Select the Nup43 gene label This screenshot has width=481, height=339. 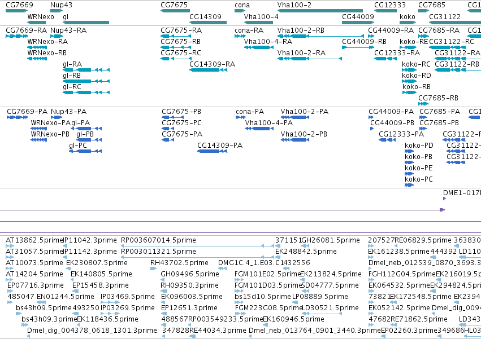tap(61, 5)
